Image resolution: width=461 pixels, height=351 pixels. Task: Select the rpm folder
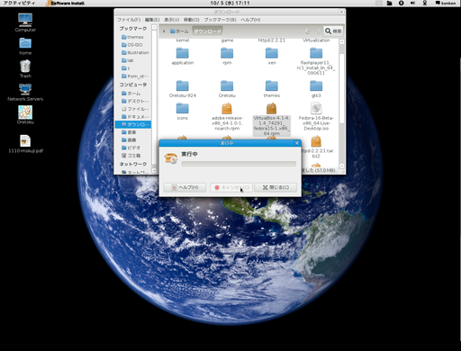pyautogui.click(x=227, y=57)
